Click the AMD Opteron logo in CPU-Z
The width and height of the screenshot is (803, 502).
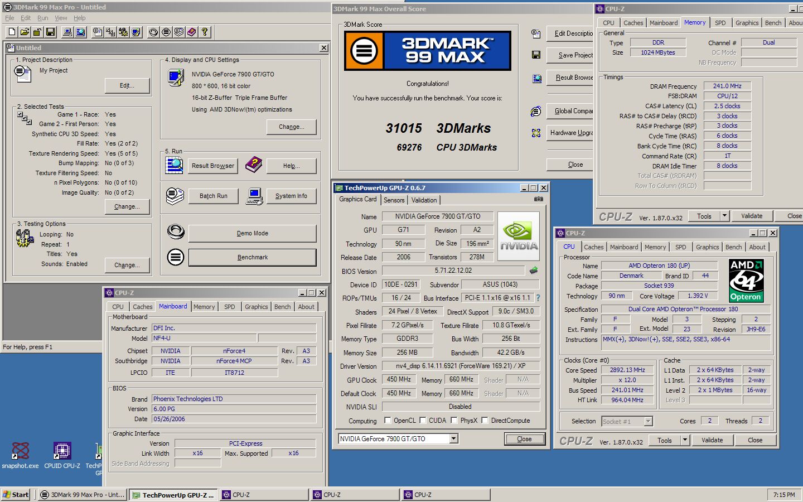tap(746, 281)
